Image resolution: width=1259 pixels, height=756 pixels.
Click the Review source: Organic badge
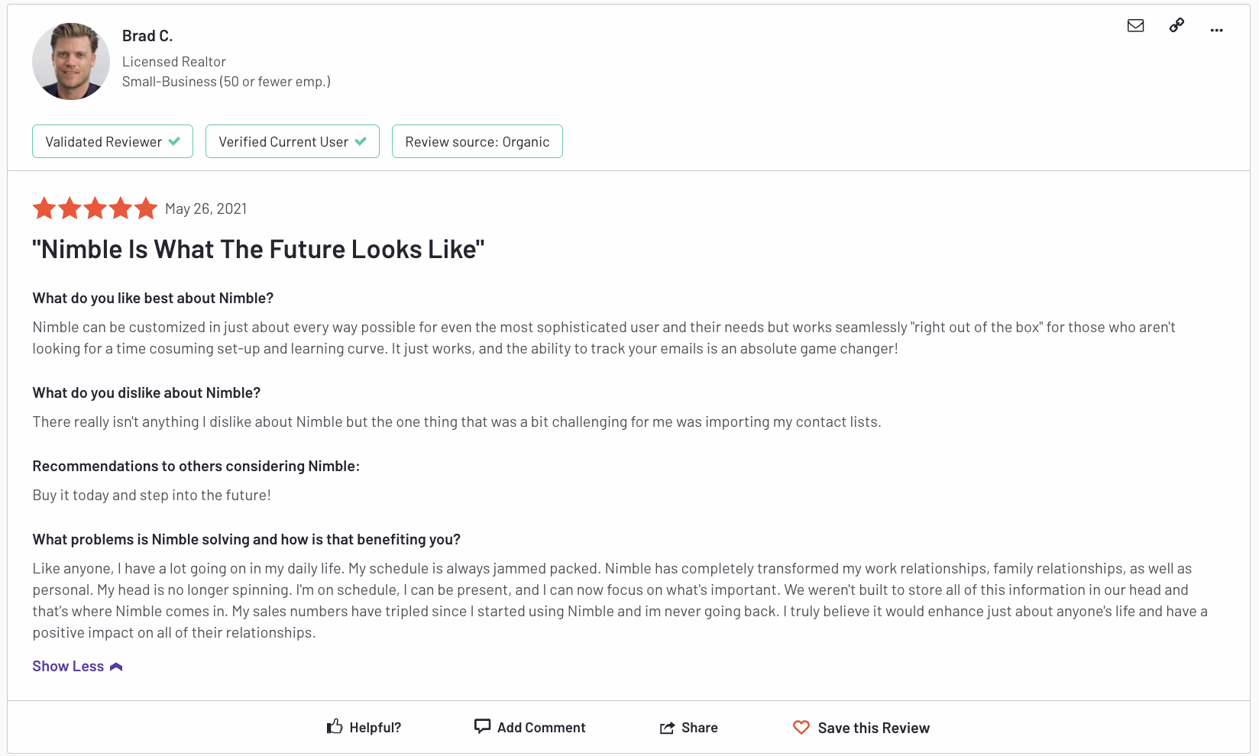477,142
